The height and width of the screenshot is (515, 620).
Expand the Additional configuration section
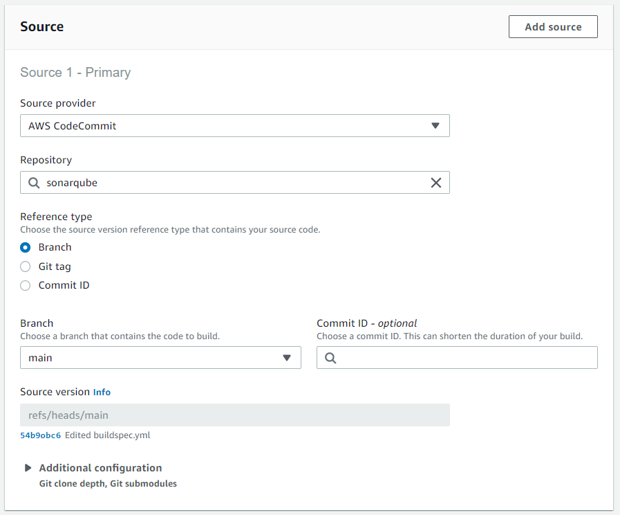[101, 467]
